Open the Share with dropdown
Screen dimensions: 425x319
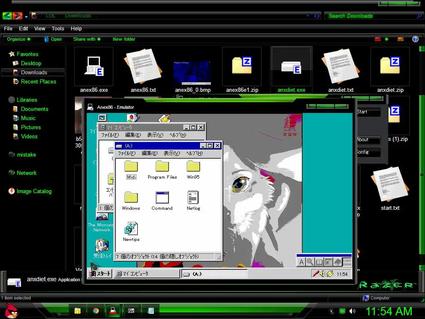tap(87, 39)
